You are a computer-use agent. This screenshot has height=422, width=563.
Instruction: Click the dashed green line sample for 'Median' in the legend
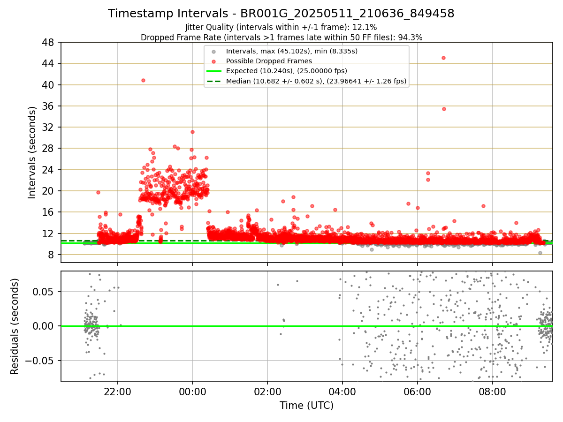213,81
